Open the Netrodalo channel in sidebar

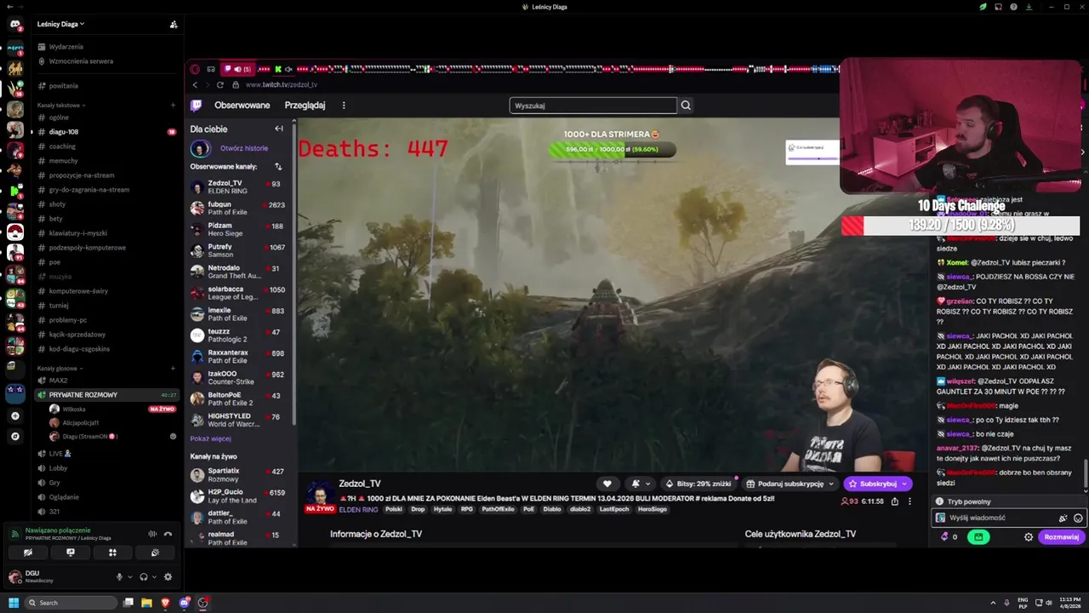click(x=237, y=272)
